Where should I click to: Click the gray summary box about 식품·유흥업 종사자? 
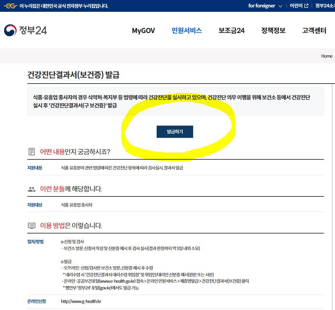click(x=175, y=101)
